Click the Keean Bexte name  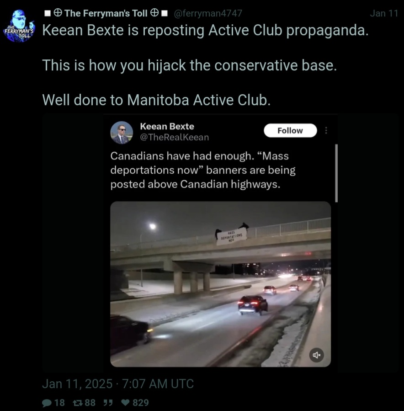tap(167, 126)
